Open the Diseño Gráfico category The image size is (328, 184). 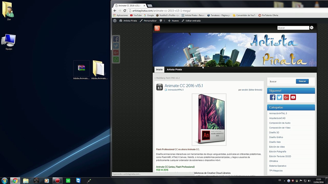276,137
